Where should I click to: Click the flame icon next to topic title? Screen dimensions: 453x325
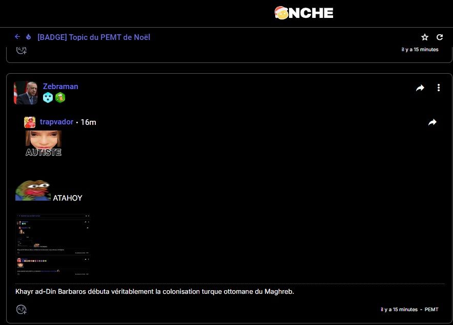tap(29, 37)
